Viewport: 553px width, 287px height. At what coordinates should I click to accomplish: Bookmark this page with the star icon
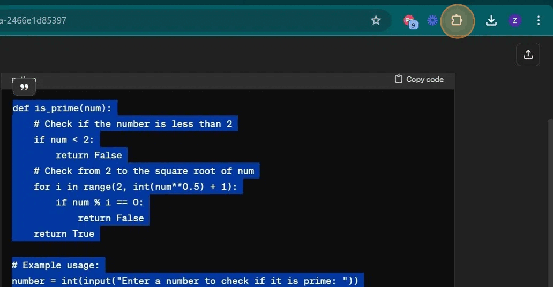pyautogui.click(x=376, y=20)
